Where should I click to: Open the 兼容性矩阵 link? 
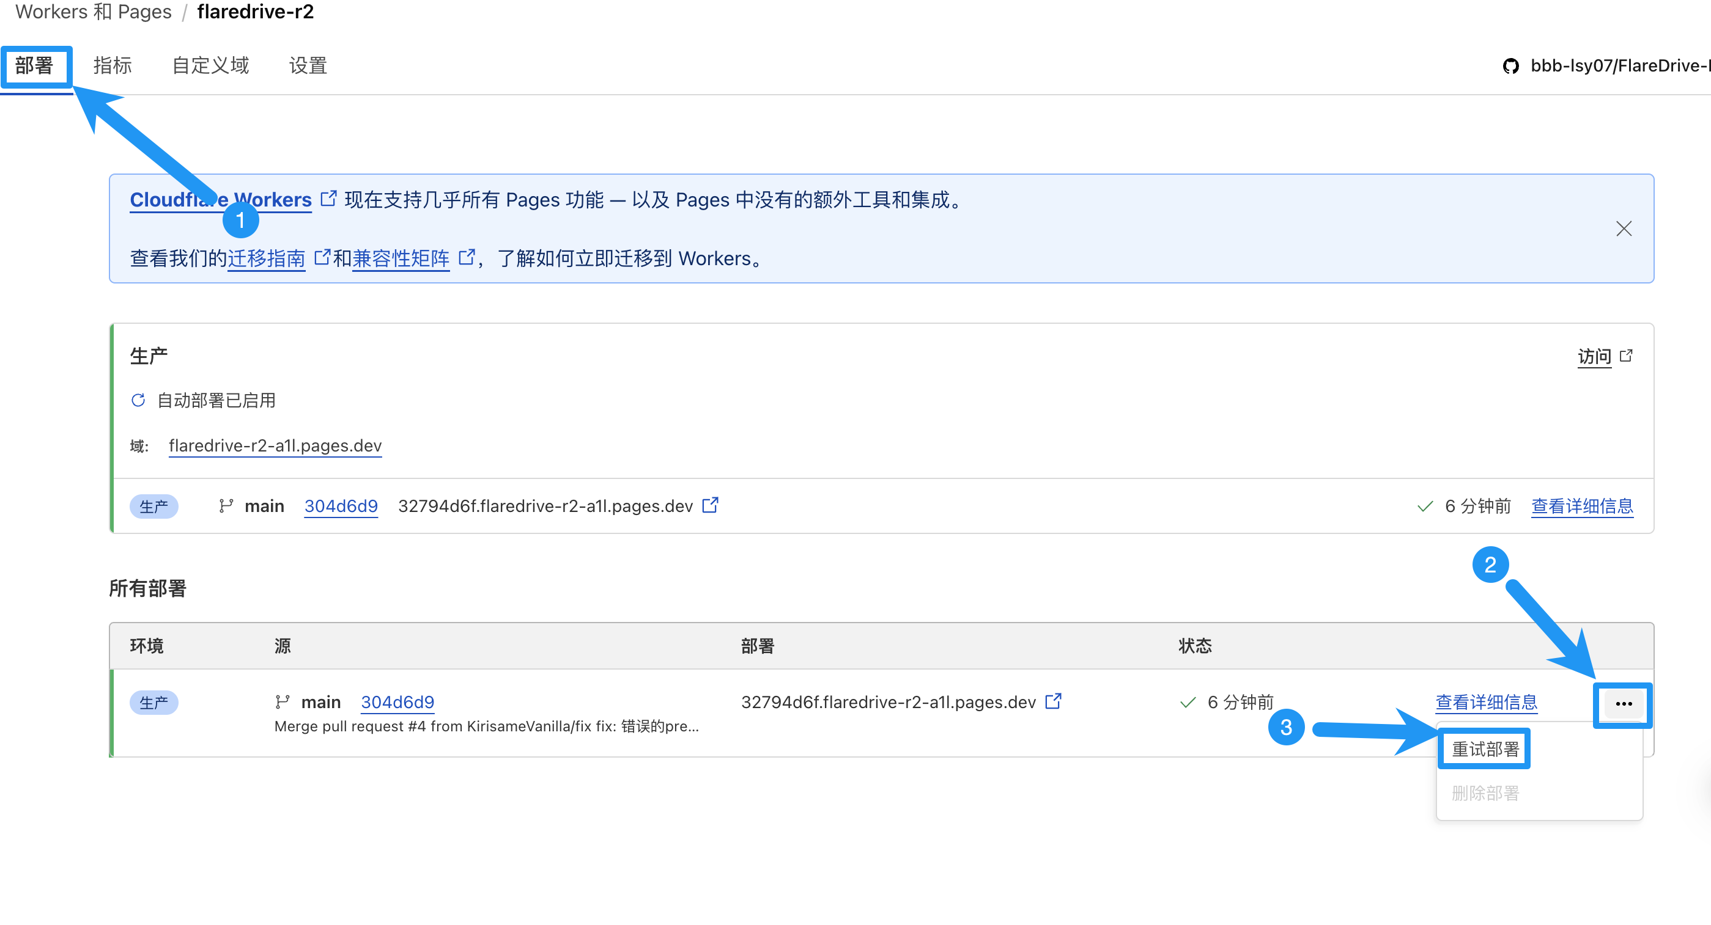coord(401,258)
